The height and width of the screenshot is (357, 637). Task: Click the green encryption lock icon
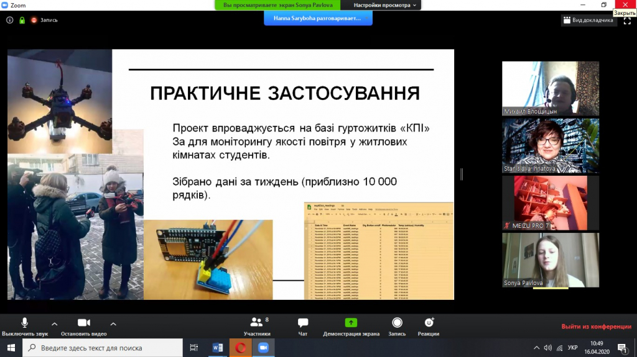(x=22, y=20)
